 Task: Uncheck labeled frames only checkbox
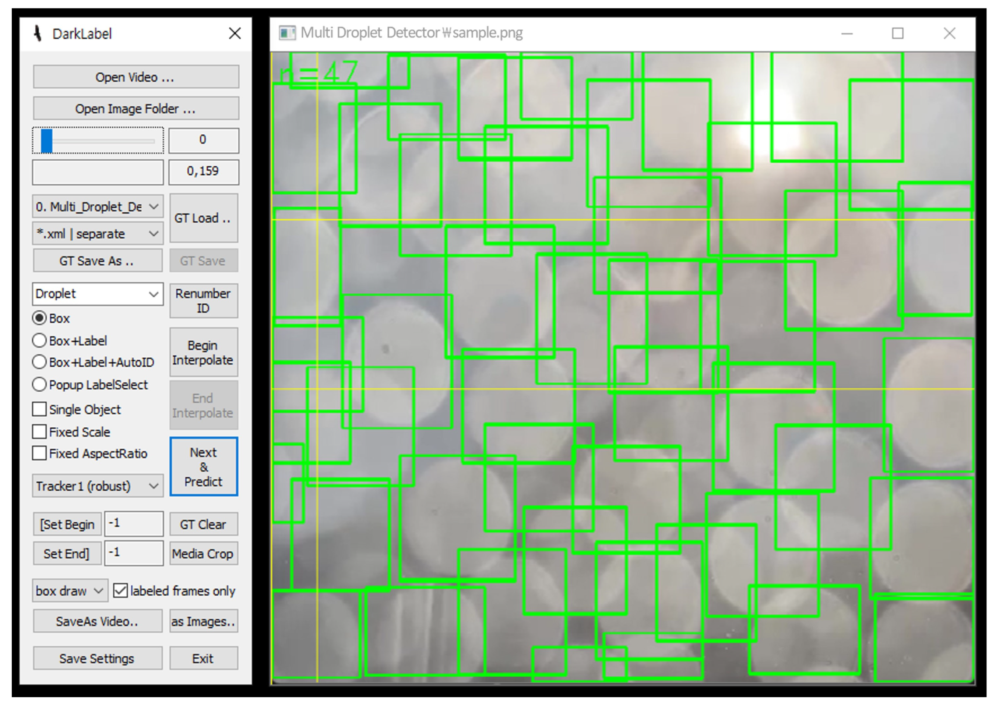(x=120, y=590)
